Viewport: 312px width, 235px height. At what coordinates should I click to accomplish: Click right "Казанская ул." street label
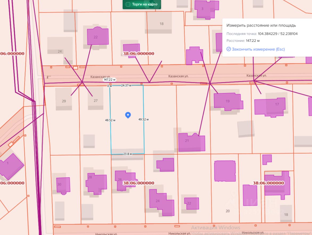pos(257,76)
